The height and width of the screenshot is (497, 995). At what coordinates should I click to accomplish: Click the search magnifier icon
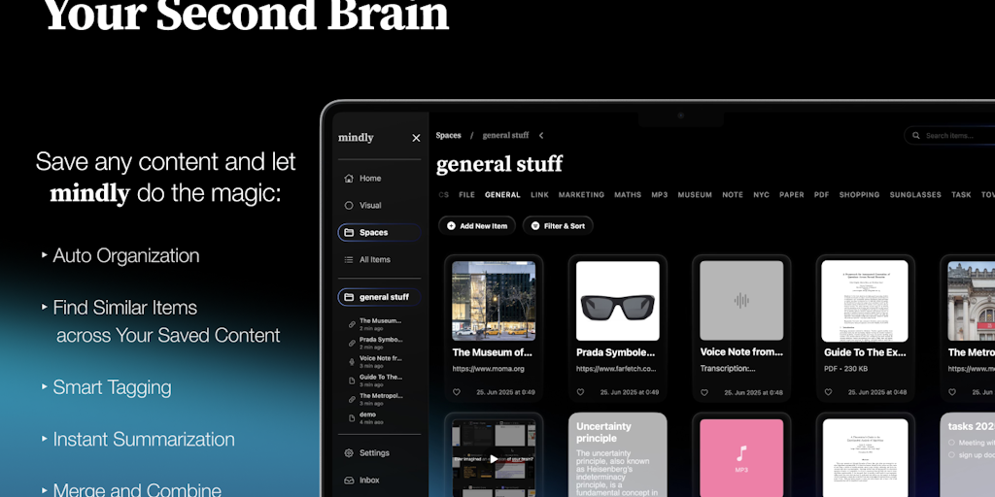(915, 136)
